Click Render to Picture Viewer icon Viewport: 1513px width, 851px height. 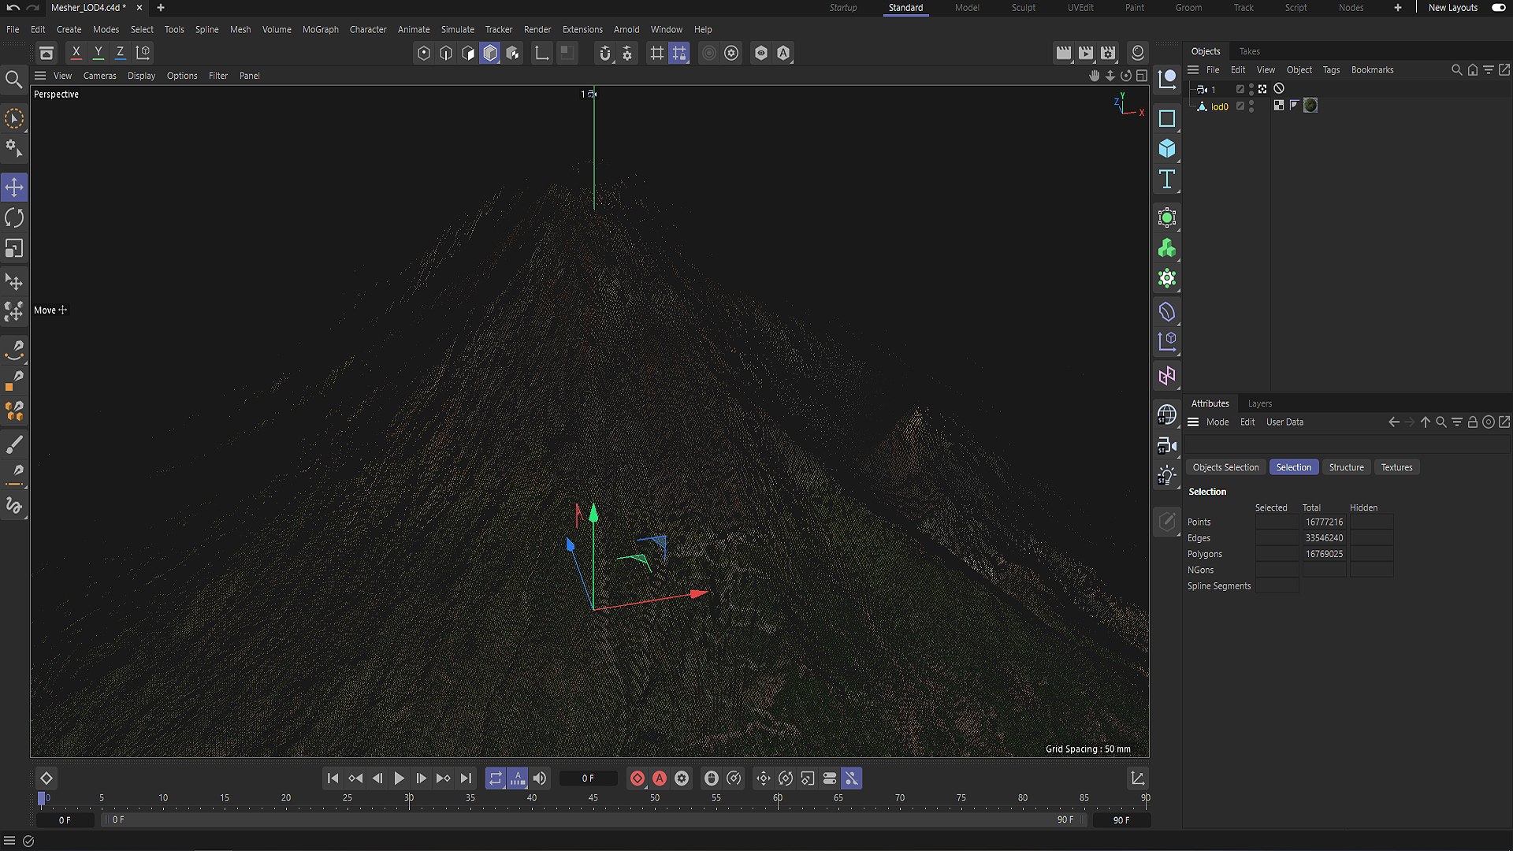tap(1086, 53)
